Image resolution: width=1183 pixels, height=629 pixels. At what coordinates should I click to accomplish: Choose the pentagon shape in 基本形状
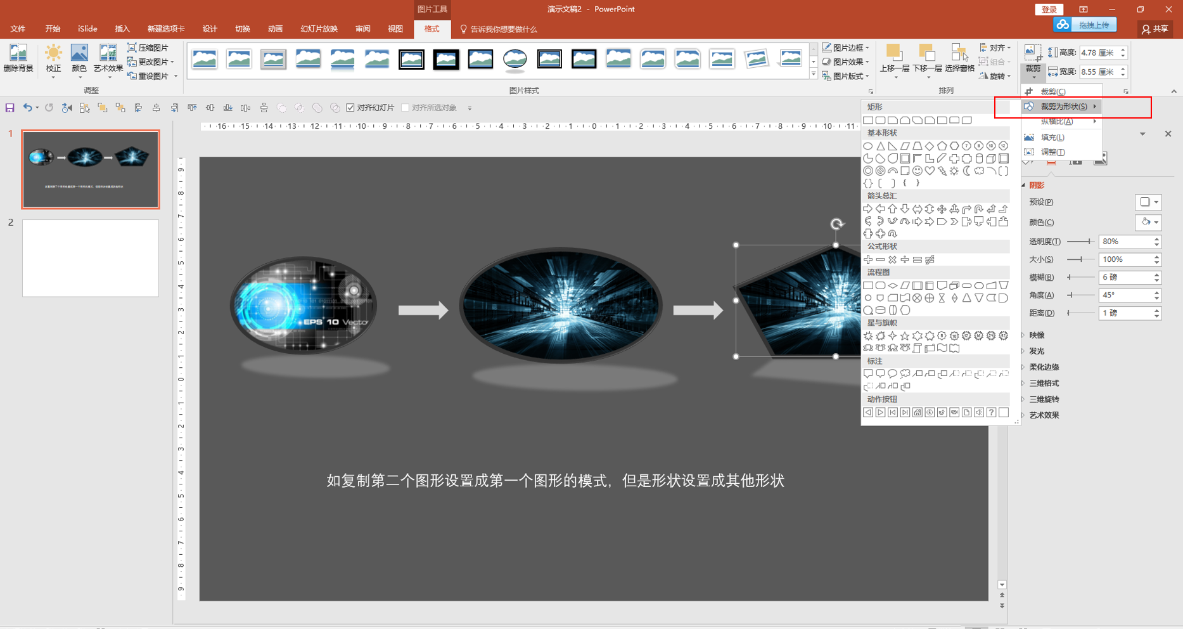tap(942, 146)
